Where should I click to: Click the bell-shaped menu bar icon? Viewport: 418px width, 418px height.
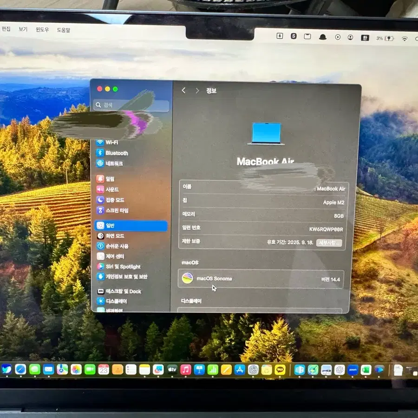pos(323,37)
